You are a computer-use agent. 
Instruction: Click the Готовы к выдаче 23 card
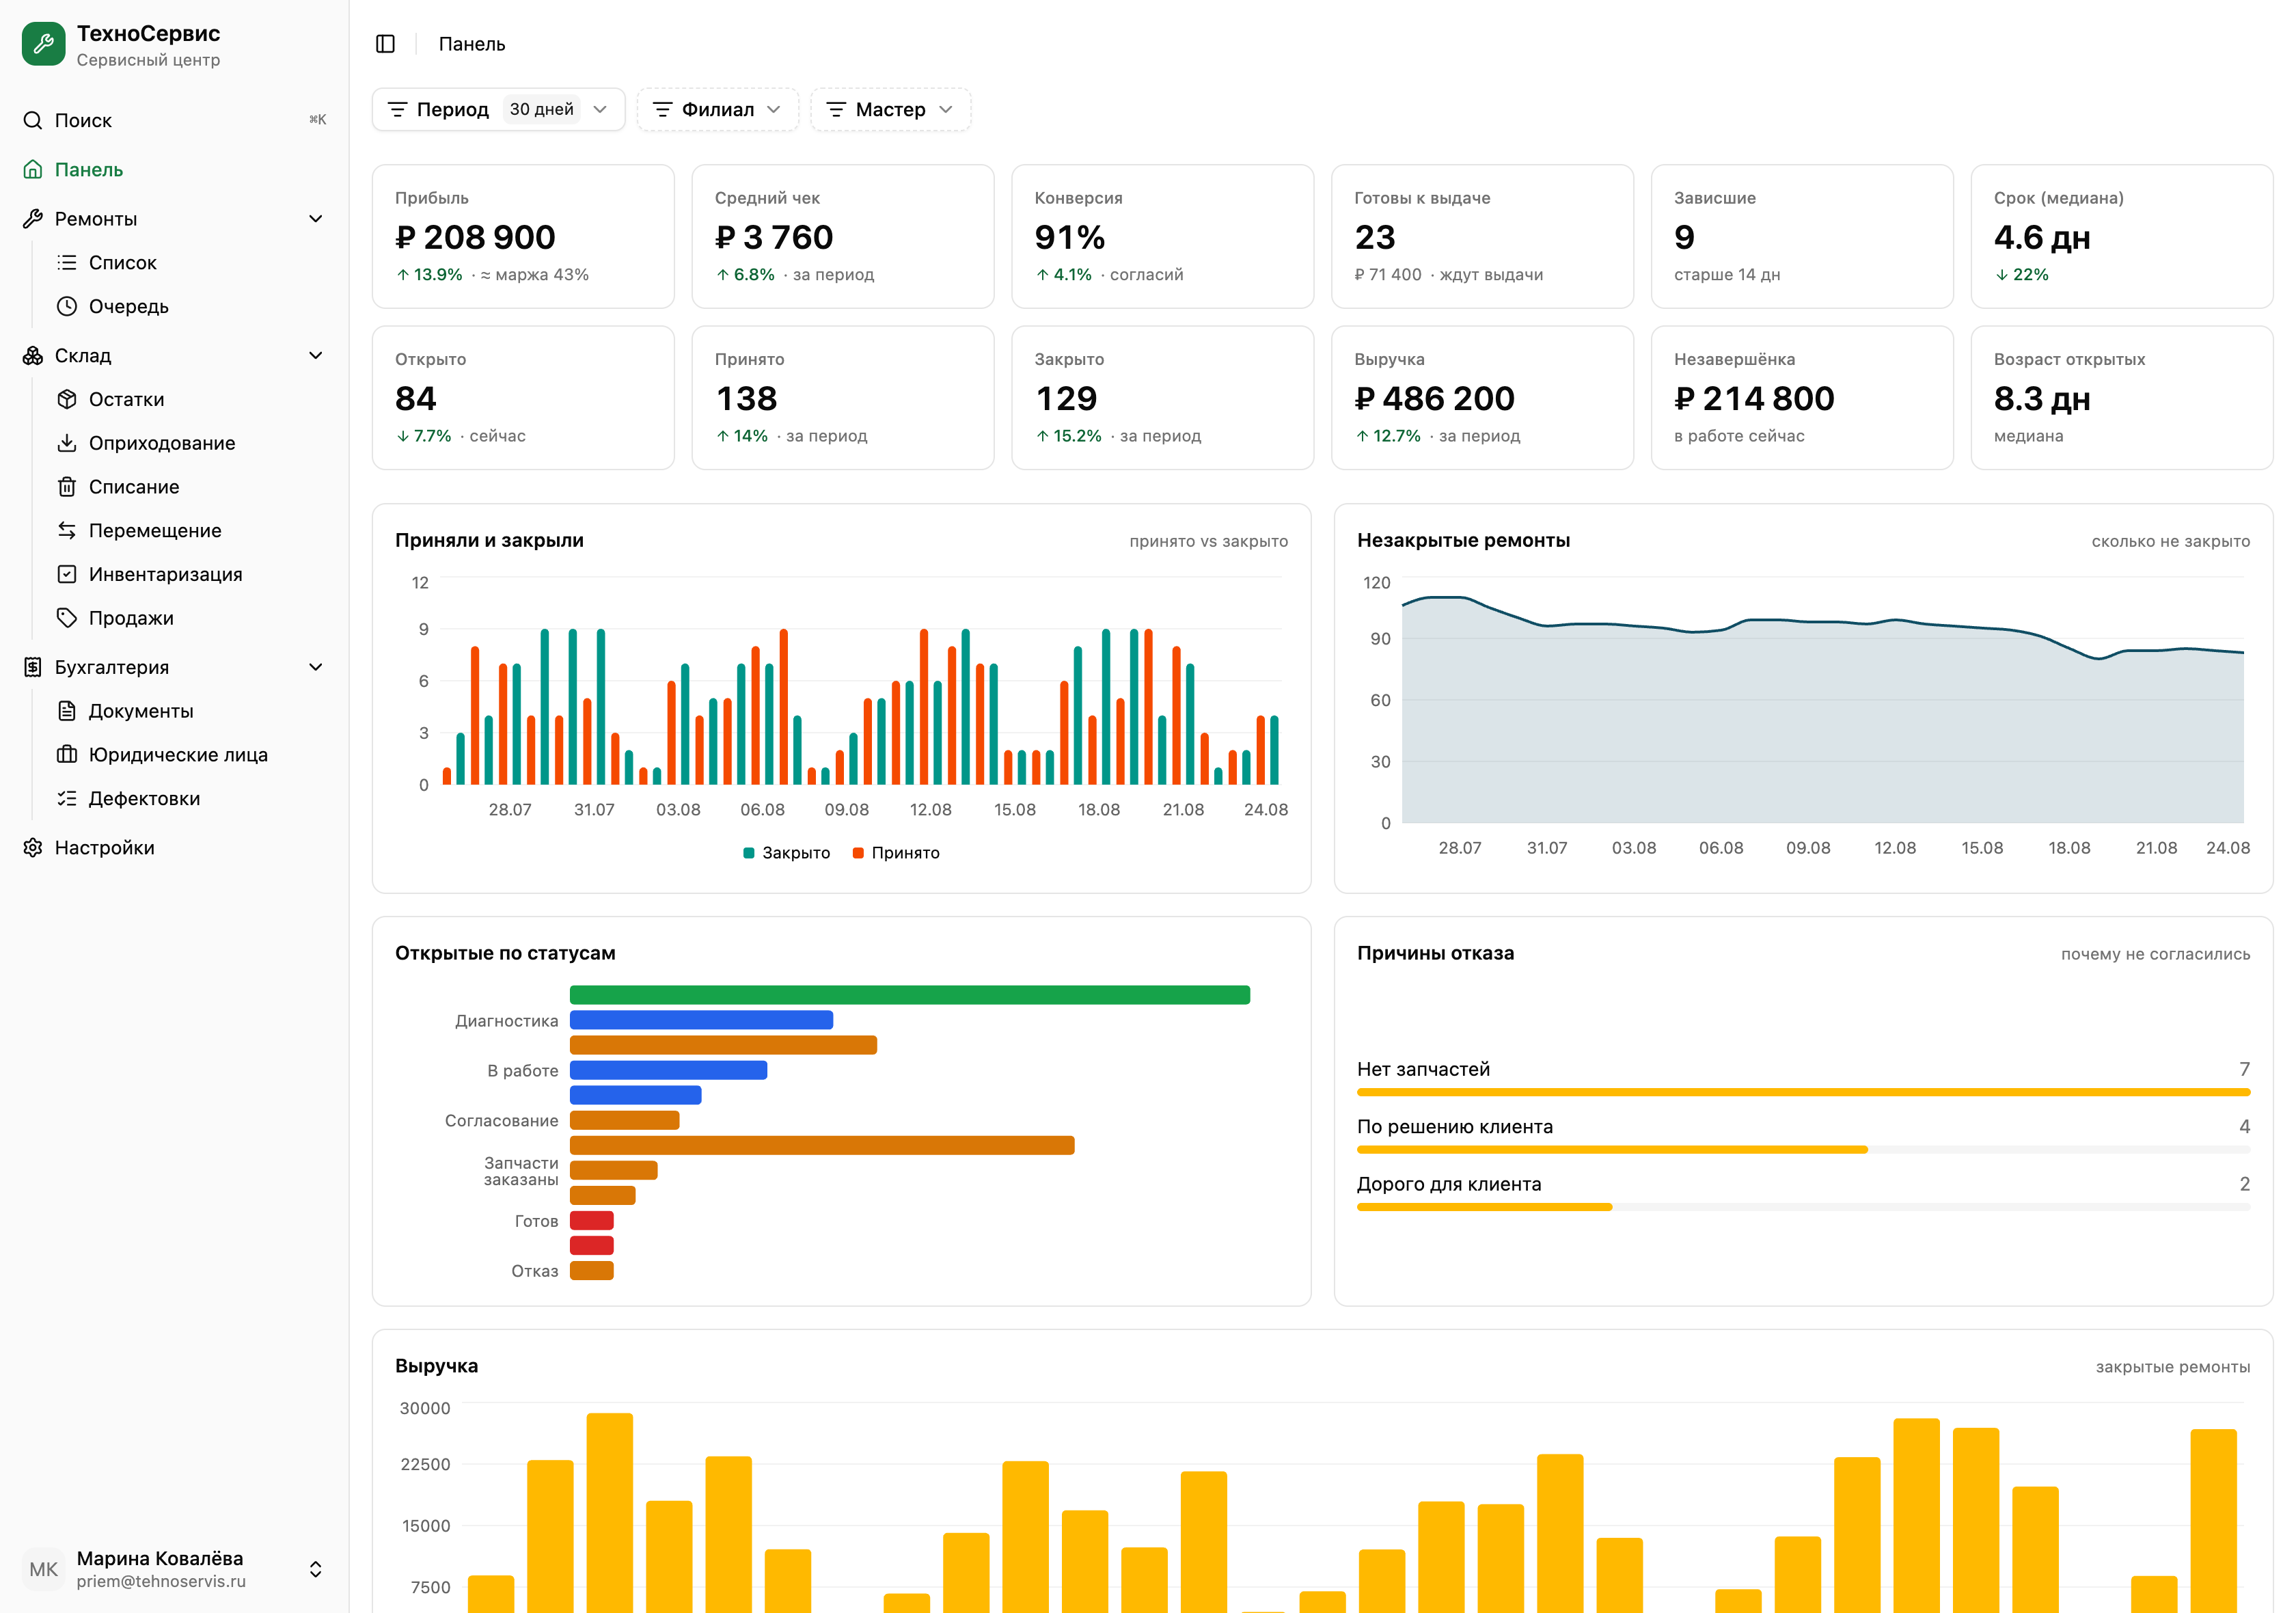(x=1482, y=236)
